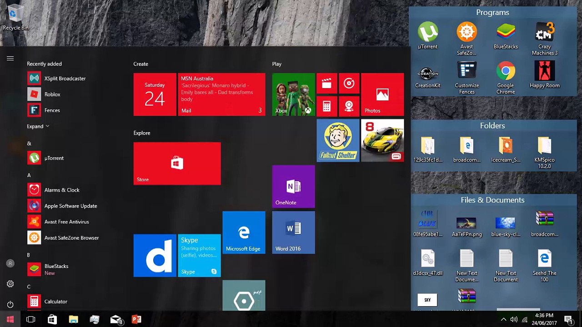Screen dimensions: 582x327
Task: Click the 'Explore' tile group heading
Action: tap(141, 133)
